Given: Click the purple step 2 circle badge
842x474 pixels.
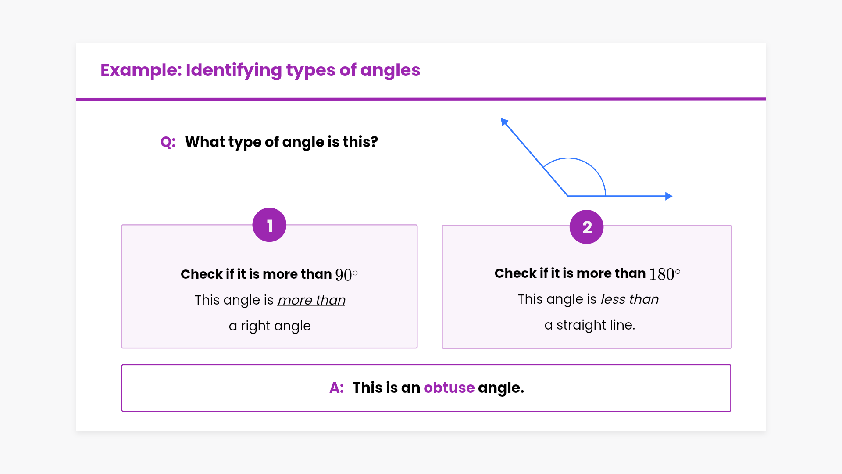Looking at the screenshot, I should pyautogui.click(x=586, y=227).
